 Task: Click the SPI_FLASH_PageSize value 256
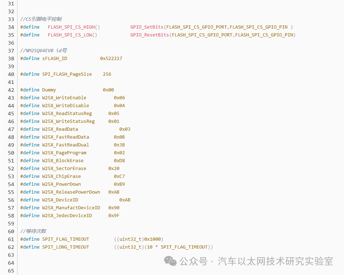(x=107, y=74)
